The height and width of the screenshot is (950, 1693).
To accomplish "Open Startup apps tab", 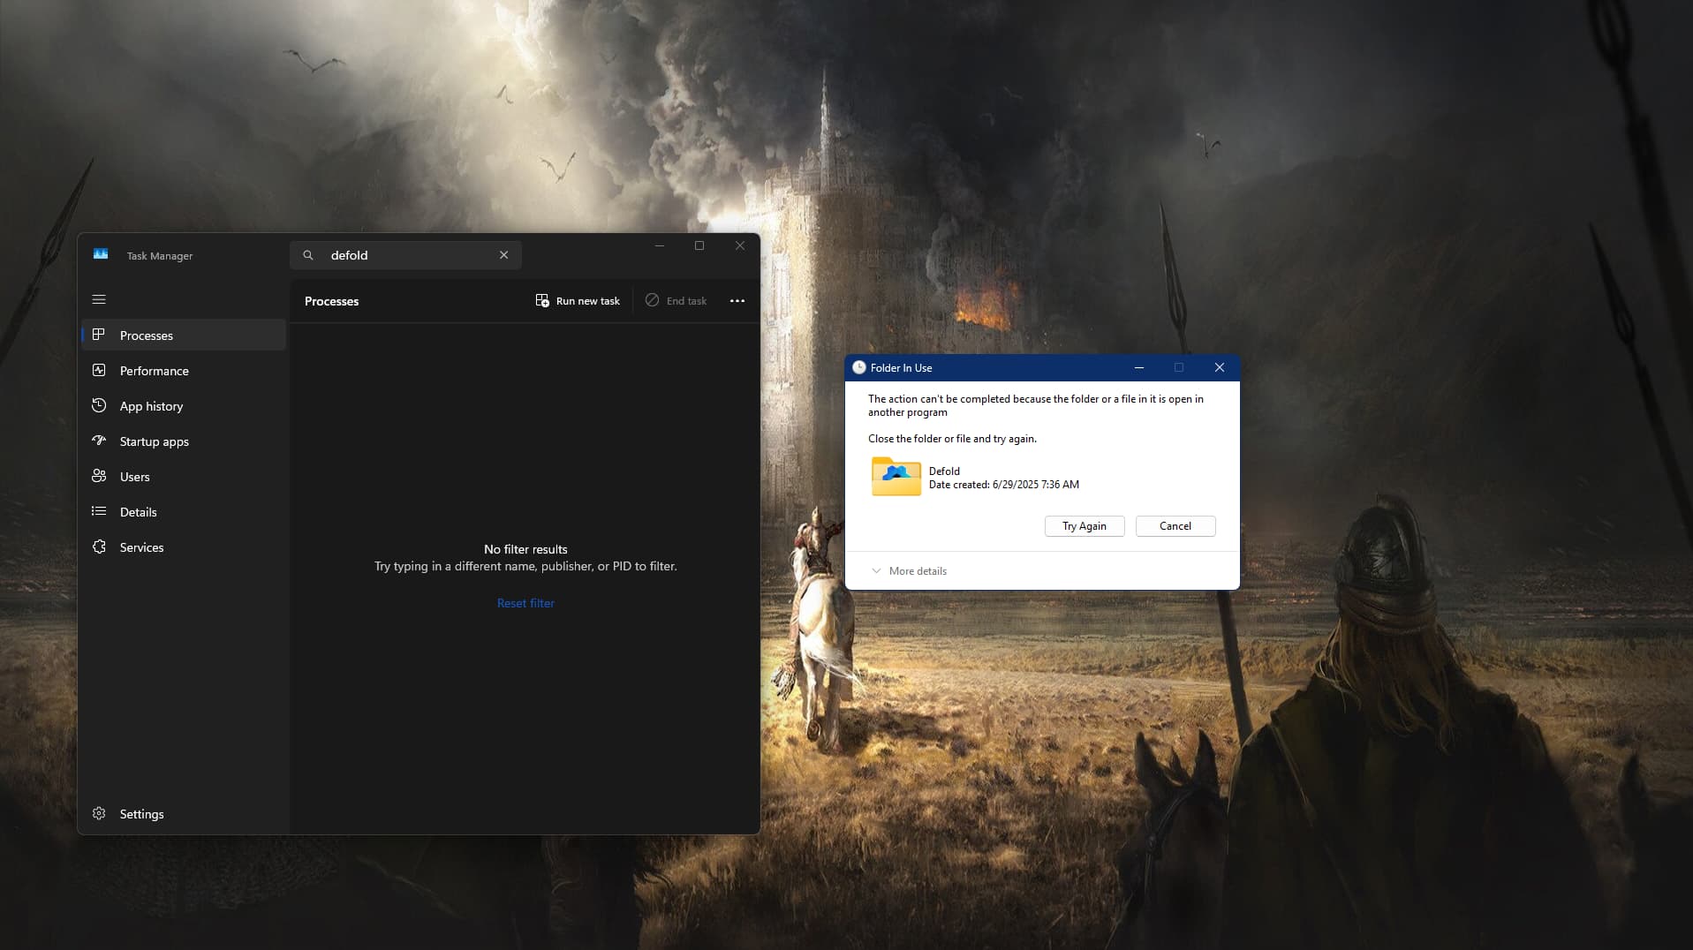I will tap(184, 441).
